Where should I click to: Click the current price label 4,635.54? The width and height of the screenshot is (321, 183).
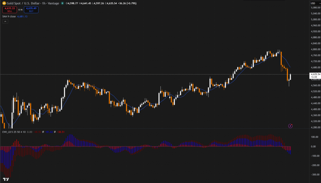coord(315,74)
